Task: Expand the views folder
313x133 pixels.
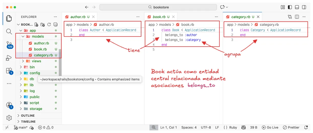Action: pos(36,61)
